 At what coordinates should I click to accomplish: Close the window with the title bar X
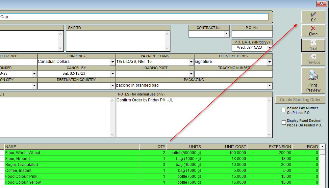(x=321, y=4)
